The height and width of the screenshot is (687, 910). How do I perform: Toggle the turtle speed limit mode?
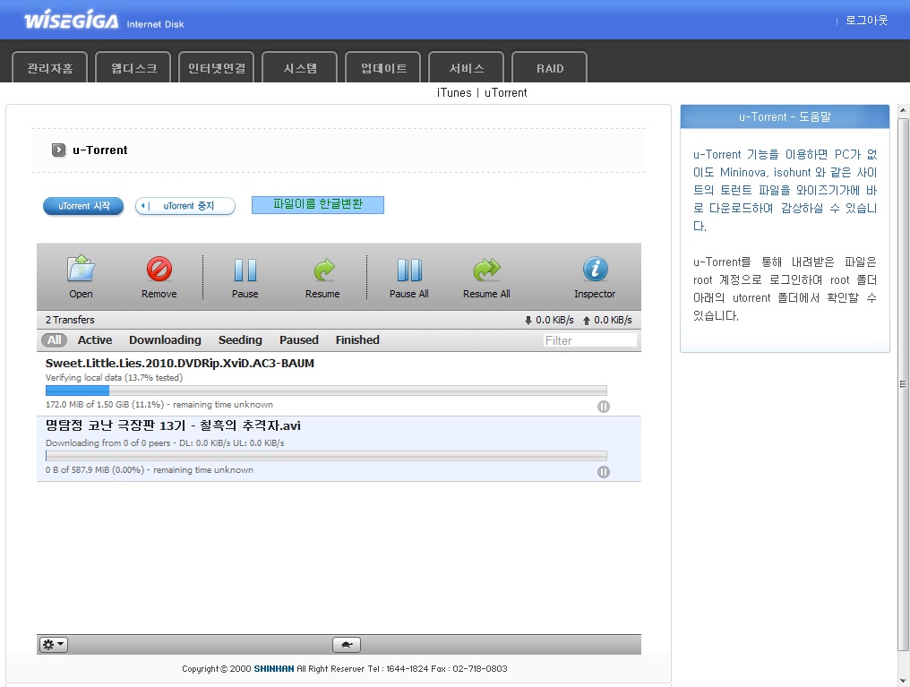click(x=347, y=645)
